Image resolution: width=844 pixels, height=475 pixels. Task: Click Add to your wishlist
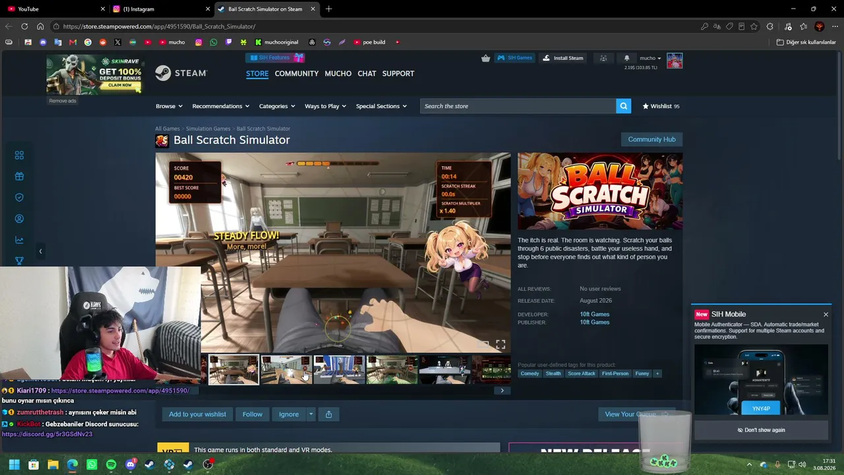coord(197,414)
